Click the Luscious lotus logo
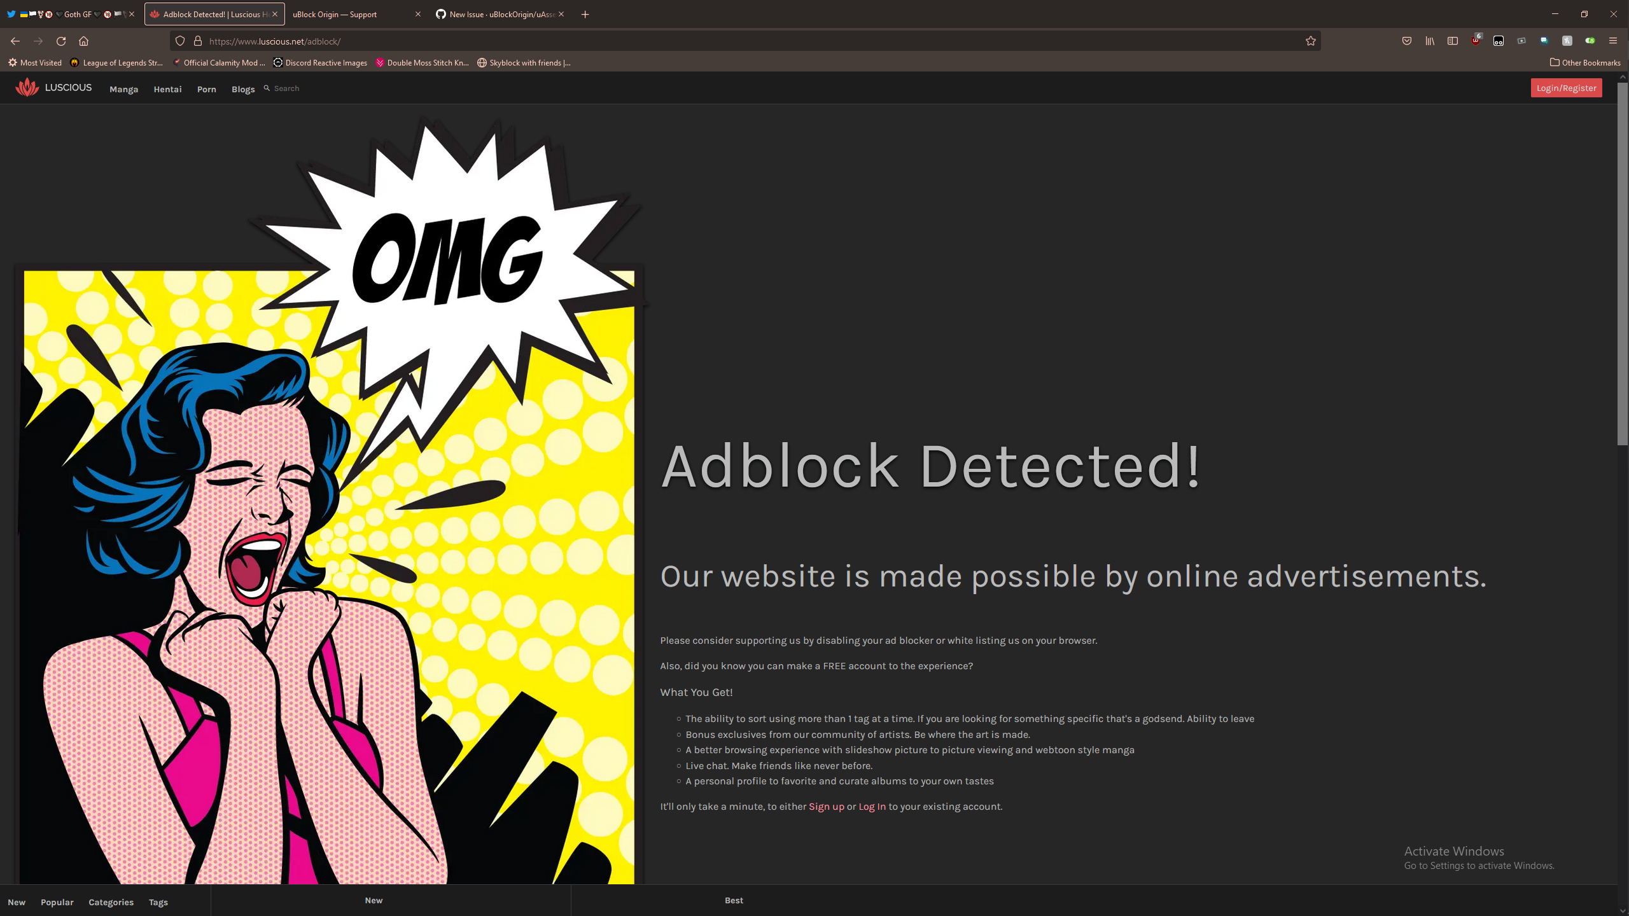Image resolution: width=1629 pixels, height=916 pixels. [x=27, y=87]
